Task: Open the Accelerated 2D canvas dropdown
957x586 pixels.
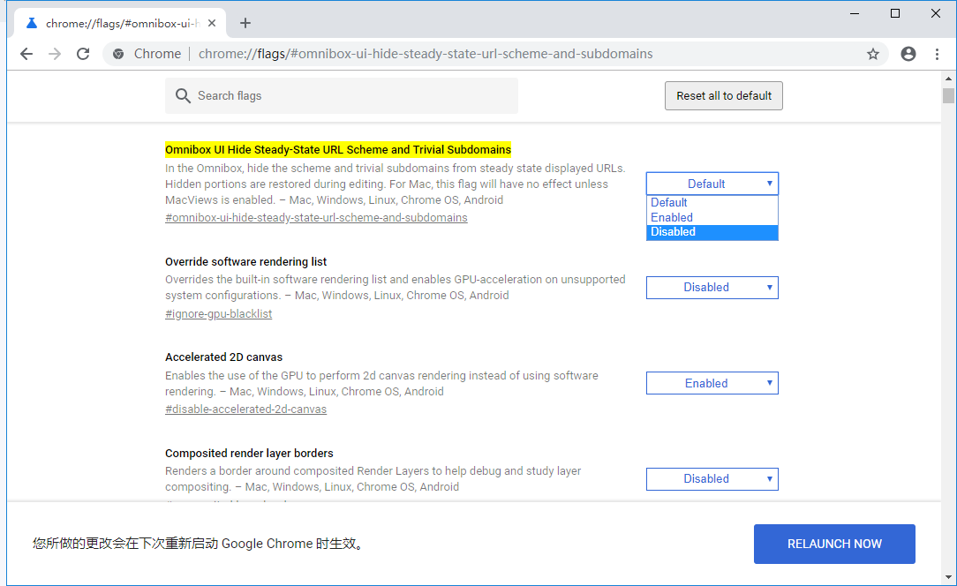Action: click(x=712, y=383)
